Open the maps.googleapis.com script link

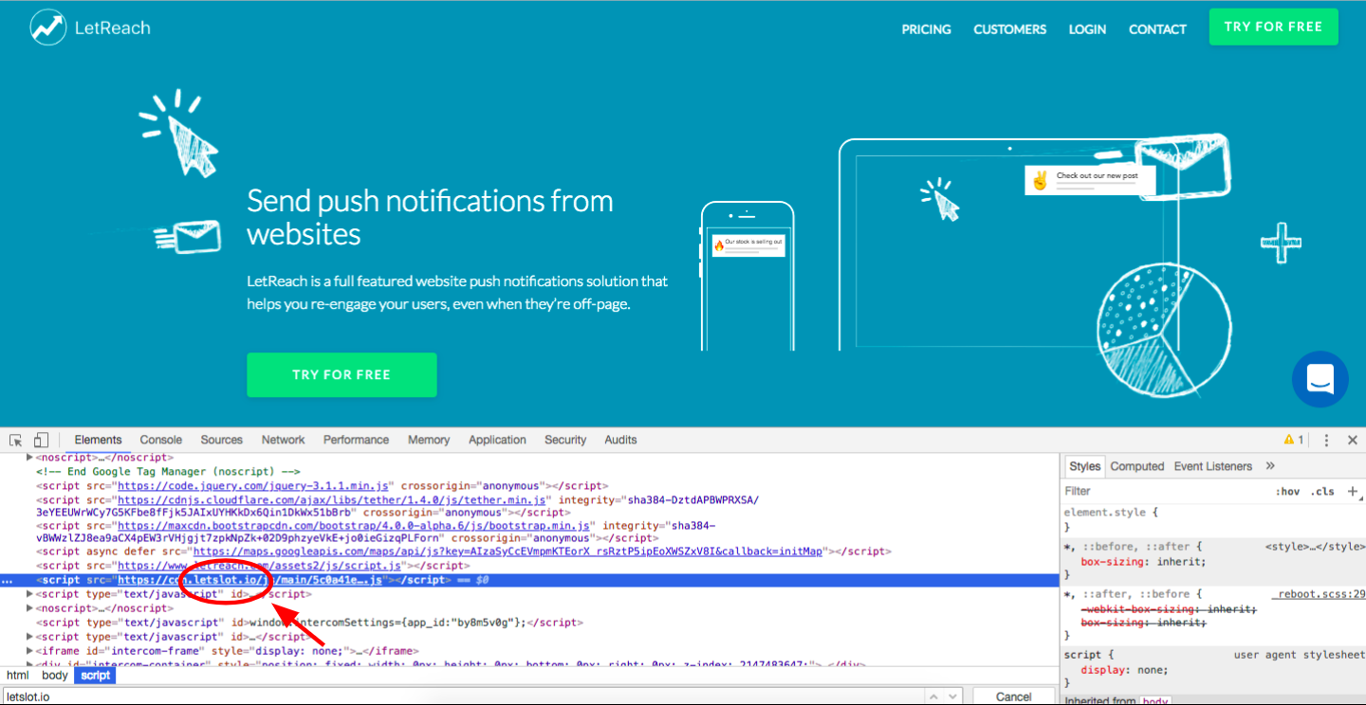coord(508,551)
